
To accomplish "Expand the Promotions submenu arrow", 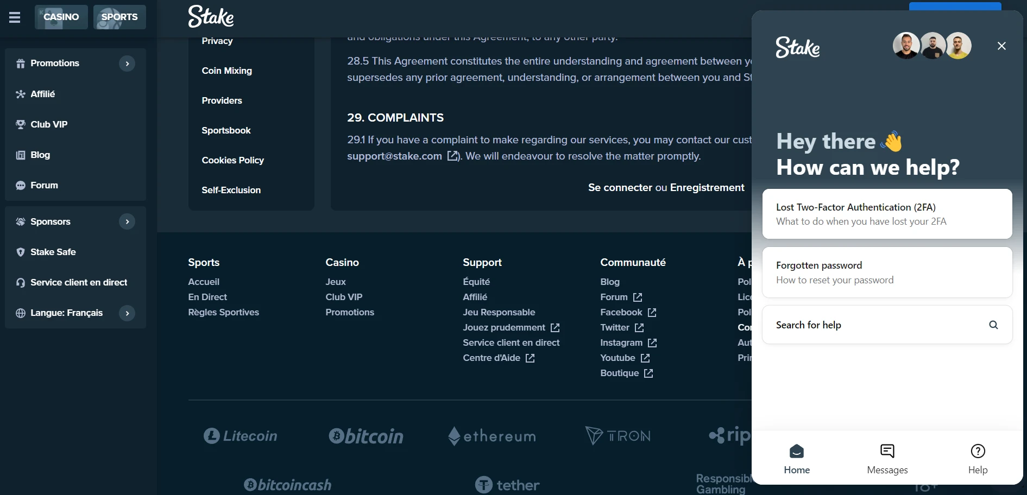I will (127, 64).
